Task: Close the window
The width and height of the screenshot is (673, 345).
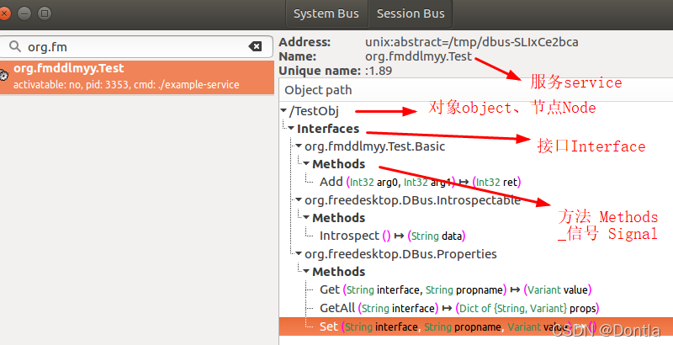Action: (x=4, y=13)
